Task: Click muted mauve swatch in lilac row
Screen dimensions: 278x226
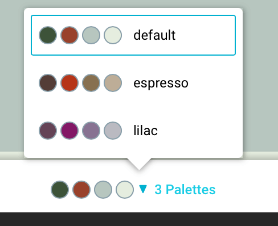Action: click(x=91, y=131)
